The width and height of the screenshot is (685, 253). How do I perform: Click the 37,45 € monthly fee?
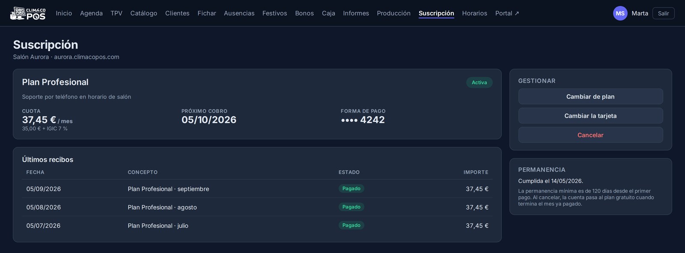tap(39, 120)
